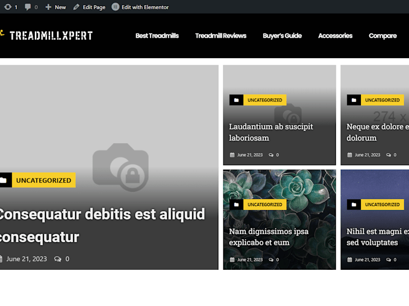This screenshot has height=306, width=409.
Task: Click calendar icon on Laudantium ab suscipit card
Action: coord(232,155)
